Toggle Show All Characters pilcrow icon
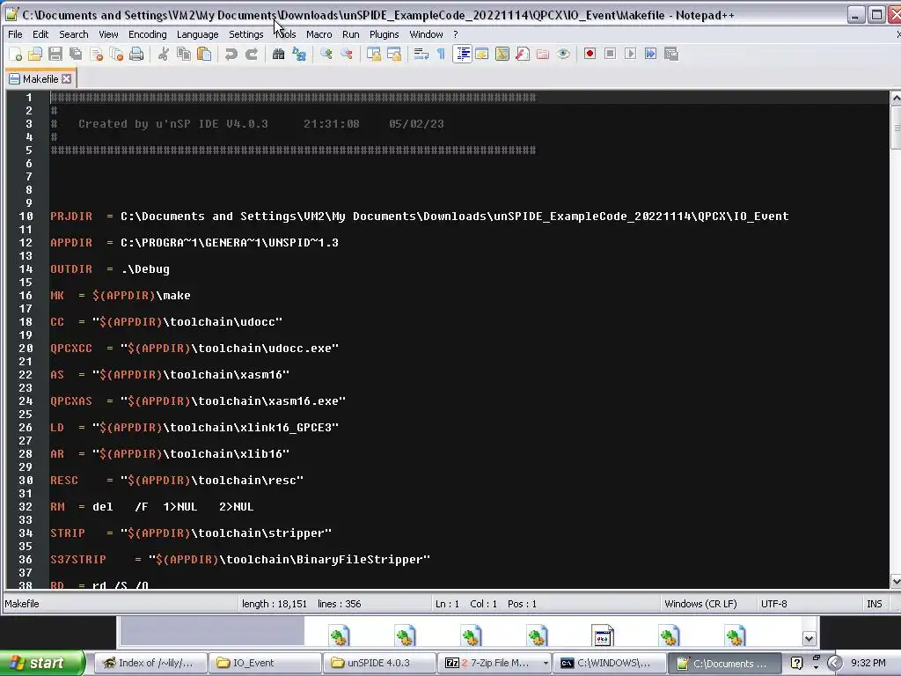 (442, 54)
